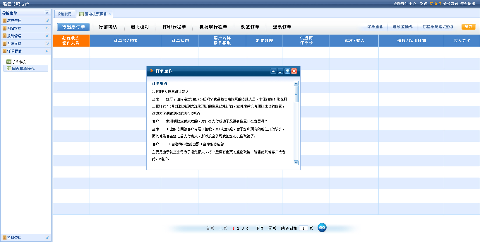480x242 pixels.
Task: Click the dialog vertical scrollbar thumb
Action: pos(296,94)
